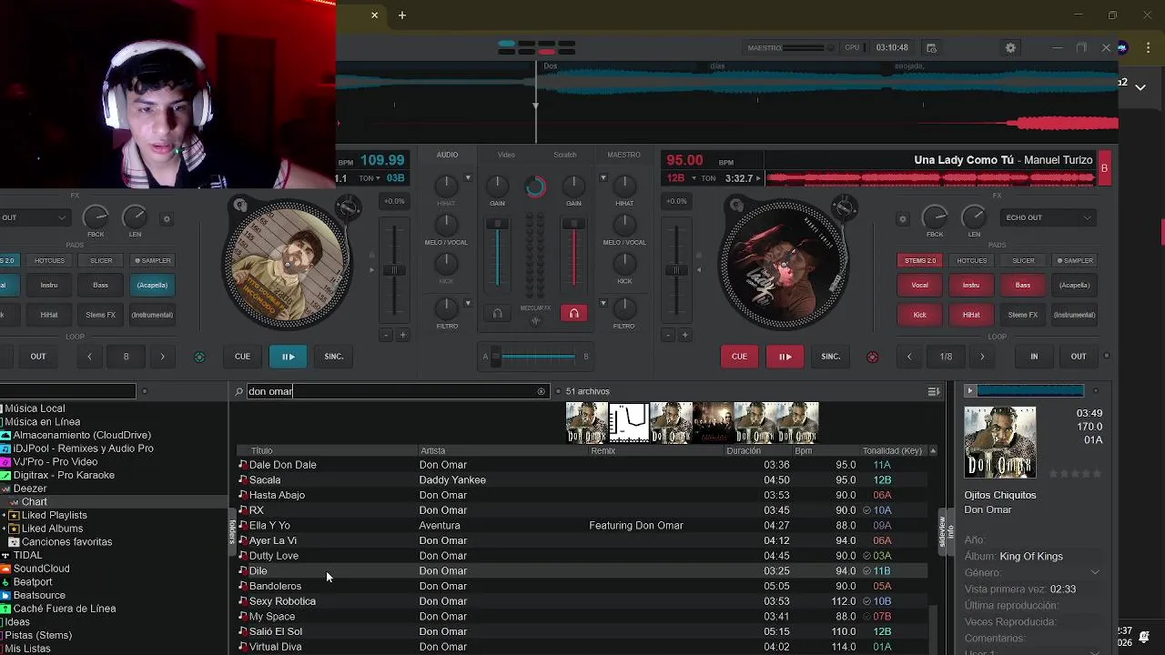Switch mixer to the Scratch tab

pos(565,155)
